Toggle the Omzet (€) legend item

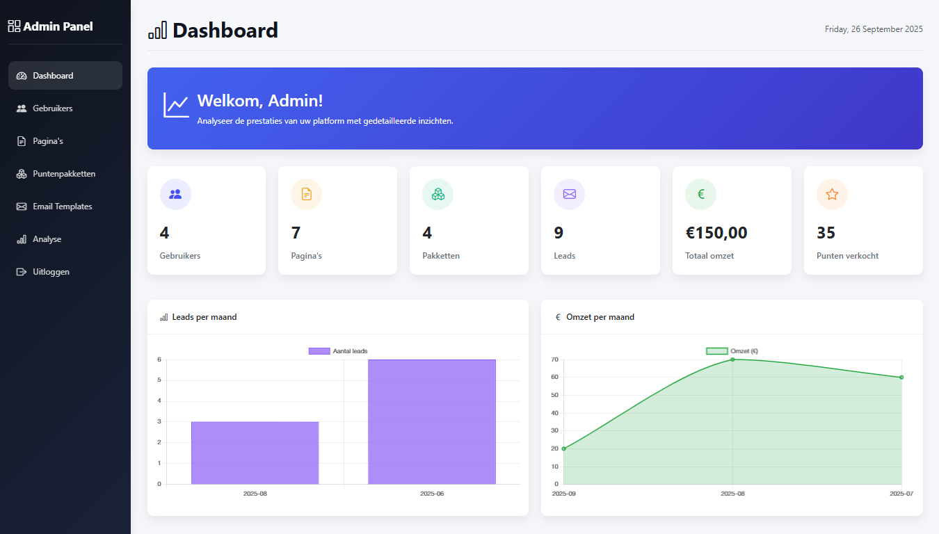coord(732,351)
